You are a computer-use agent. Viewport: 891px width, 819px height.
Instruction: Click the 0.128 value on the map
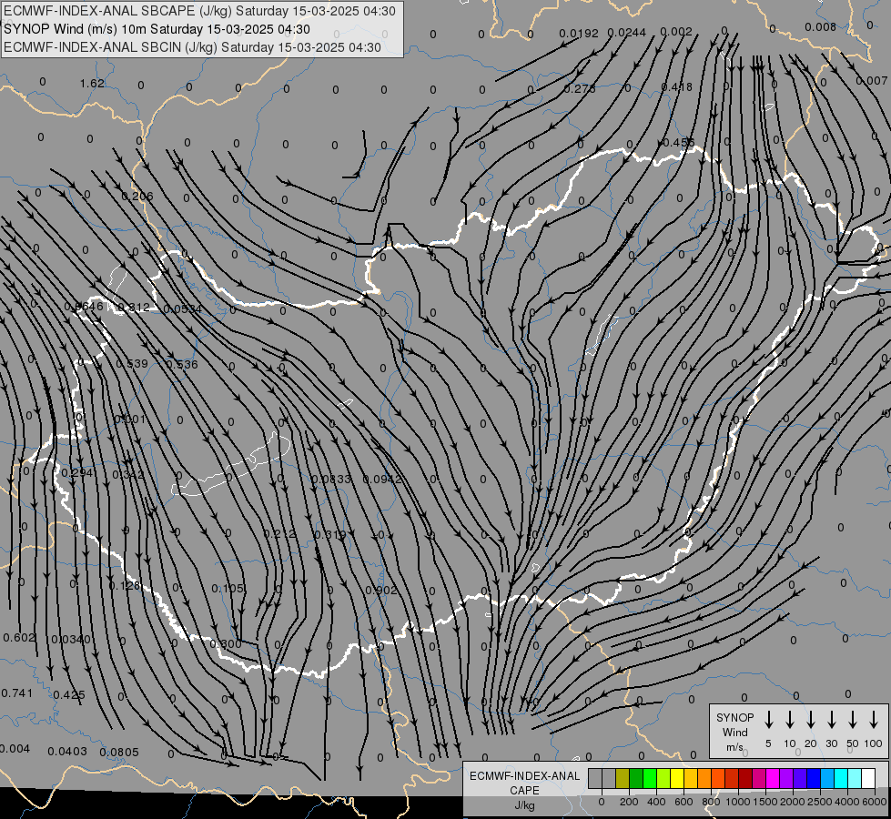[x=124, y=585]
